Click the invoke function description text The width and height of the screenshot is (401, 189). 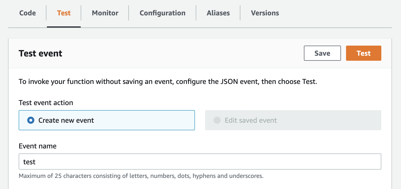(168, 82)
